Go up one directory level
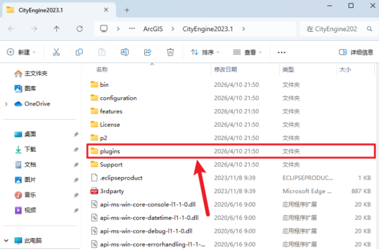 click(x=57, y=28)
